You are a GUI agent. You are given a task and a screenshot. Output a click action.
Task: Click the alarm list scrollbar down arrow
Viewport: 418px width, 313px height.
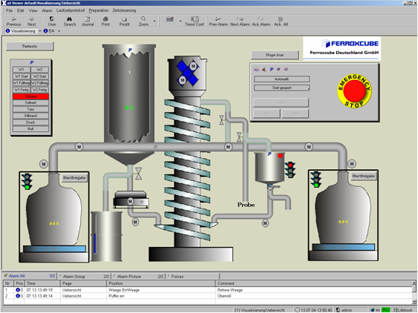click(414, 302)
